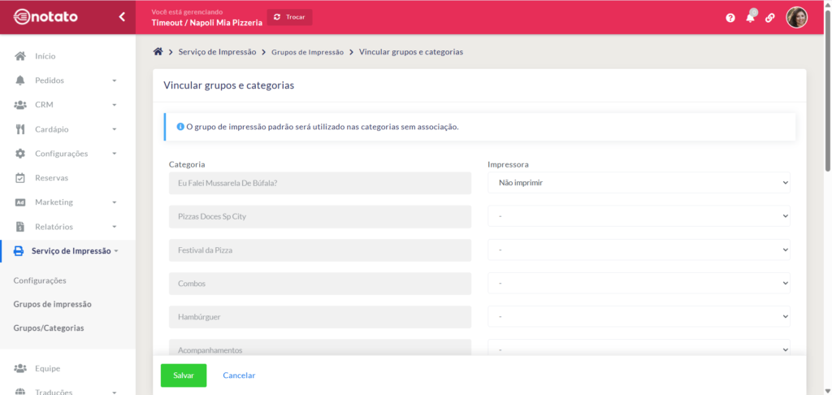Open printer dropdown showing Não imprimir
The height and width of the screenshot is (395, 832).
(638, 183)
